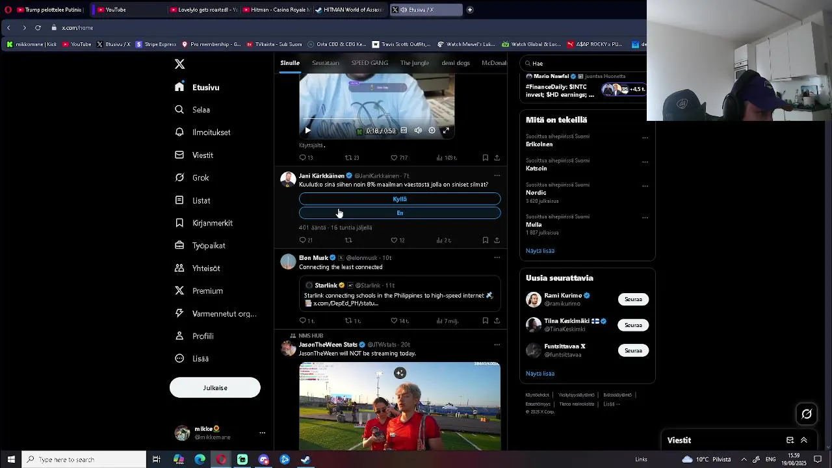
Task: Reload the page in browser
Action: pyautogui.click(x=38, y=27)
